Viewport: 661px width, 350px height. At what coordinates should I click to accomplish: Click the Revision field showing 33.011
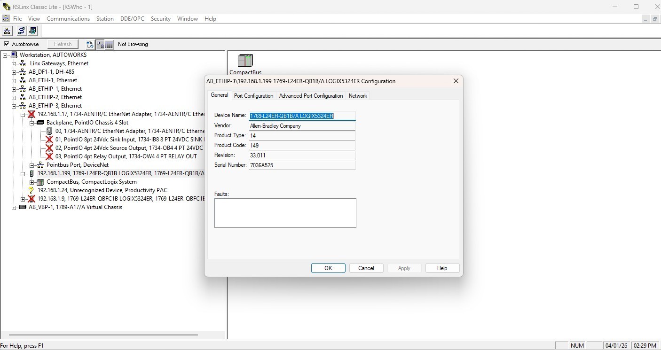[302, 156]
